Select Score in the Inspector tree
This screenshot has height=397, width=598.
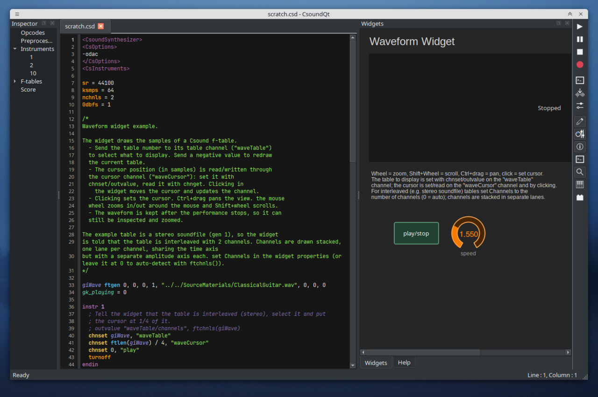(28, 90)
